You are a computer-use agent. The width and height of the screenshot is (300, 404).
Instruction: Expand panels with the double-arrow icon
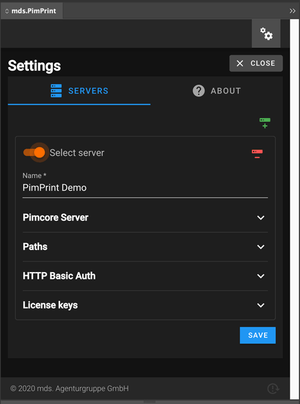click(x=292, y=11)
